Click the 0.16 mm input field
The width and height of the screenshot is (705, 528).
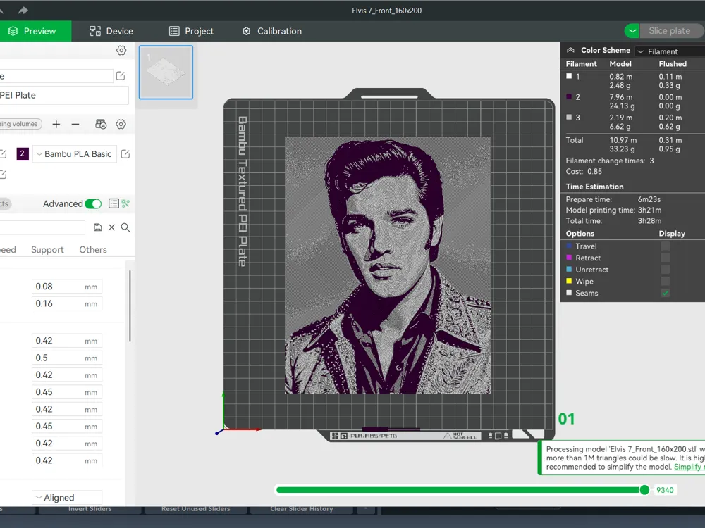click(67, 303)
